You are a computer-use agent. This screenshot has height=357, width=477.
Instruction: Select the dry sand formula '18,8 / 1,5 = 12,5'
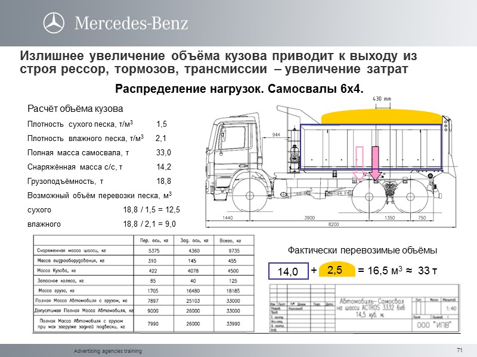(x=151, y=210)
